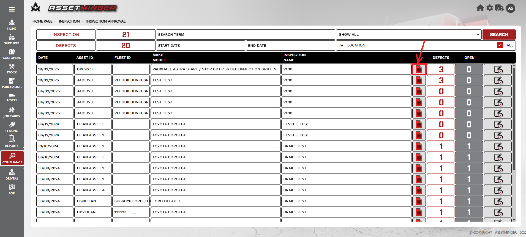Click approve edit icon for DP69SZE row
This screenshot has height=237, width=526.
[x=498, y=69]
